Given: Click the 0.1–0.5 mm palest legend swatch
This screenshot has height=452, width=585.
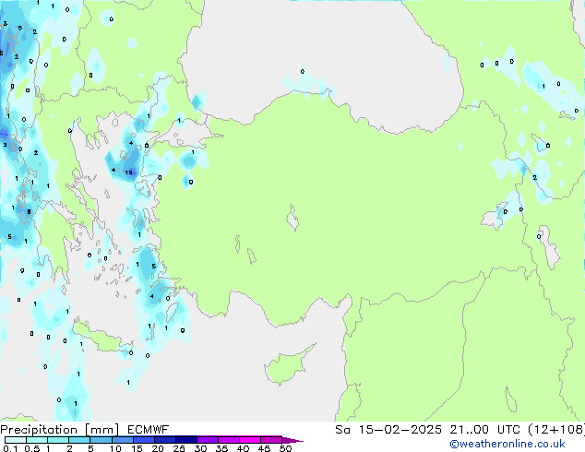Looking at the screenshot, I should click(16, 440).
